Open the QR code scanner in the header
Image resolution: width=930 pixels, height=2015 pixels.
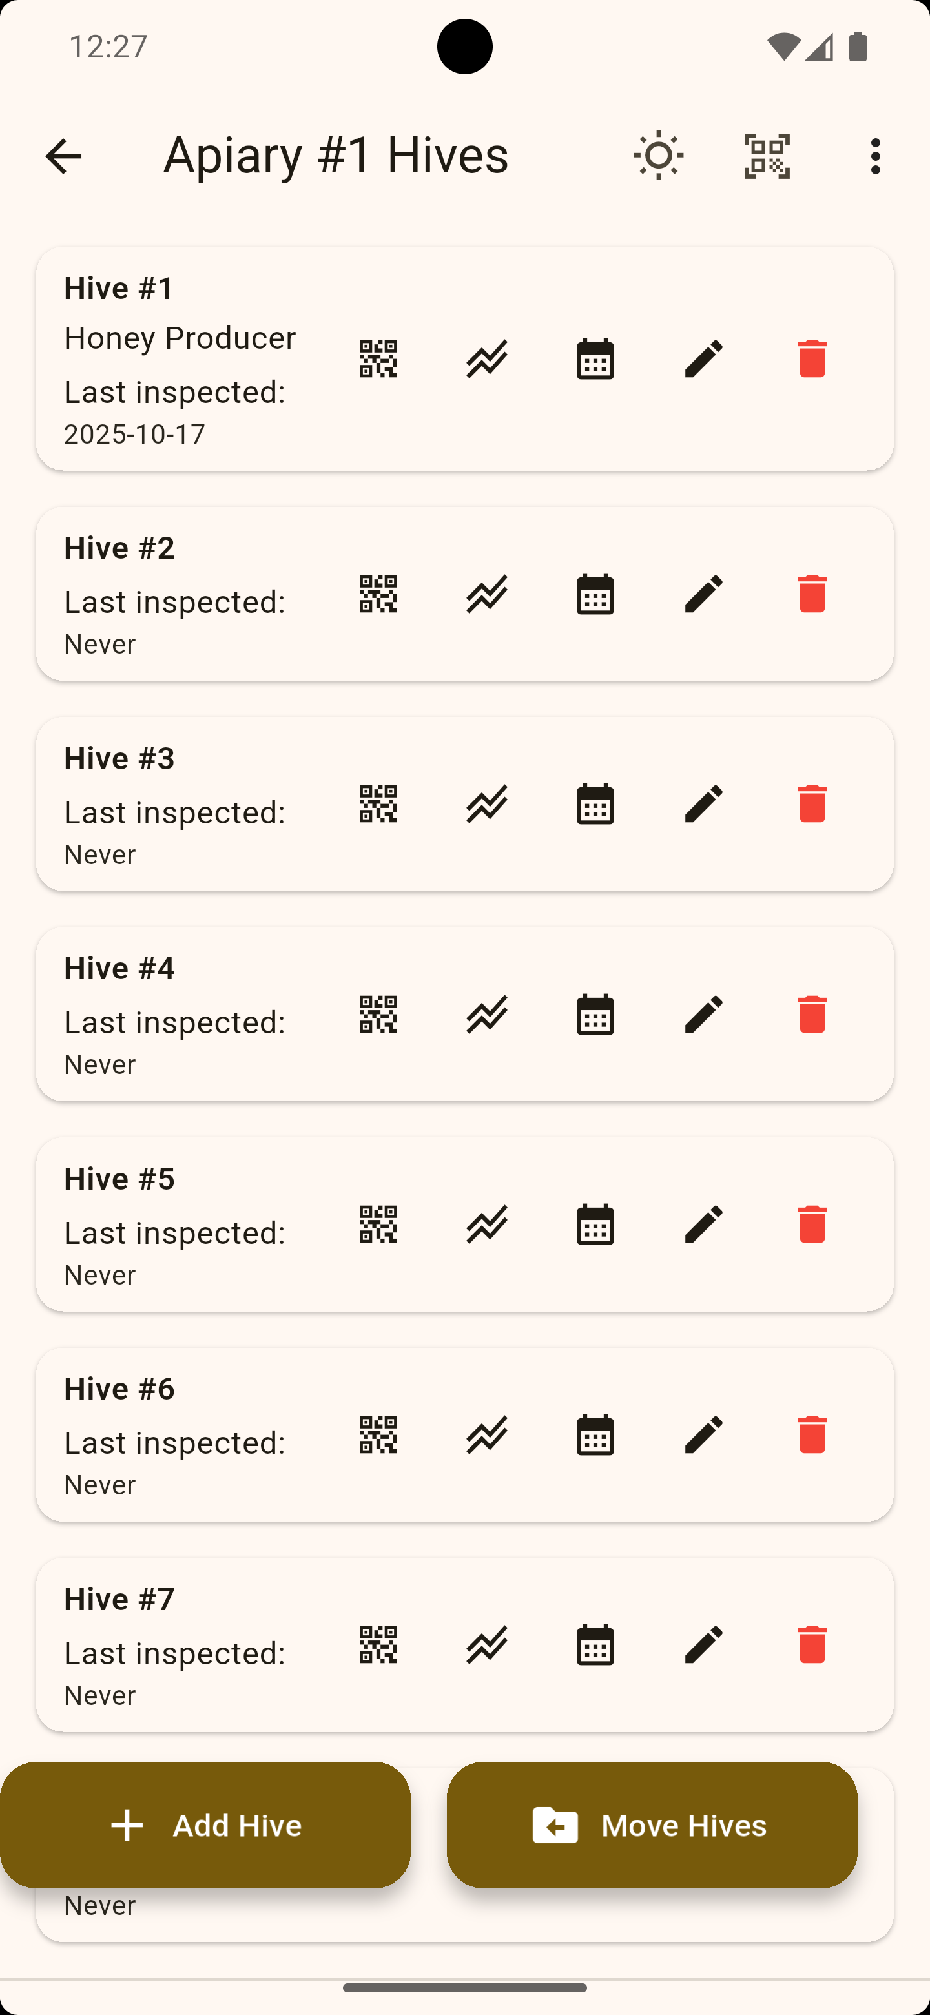click(767, 156)
